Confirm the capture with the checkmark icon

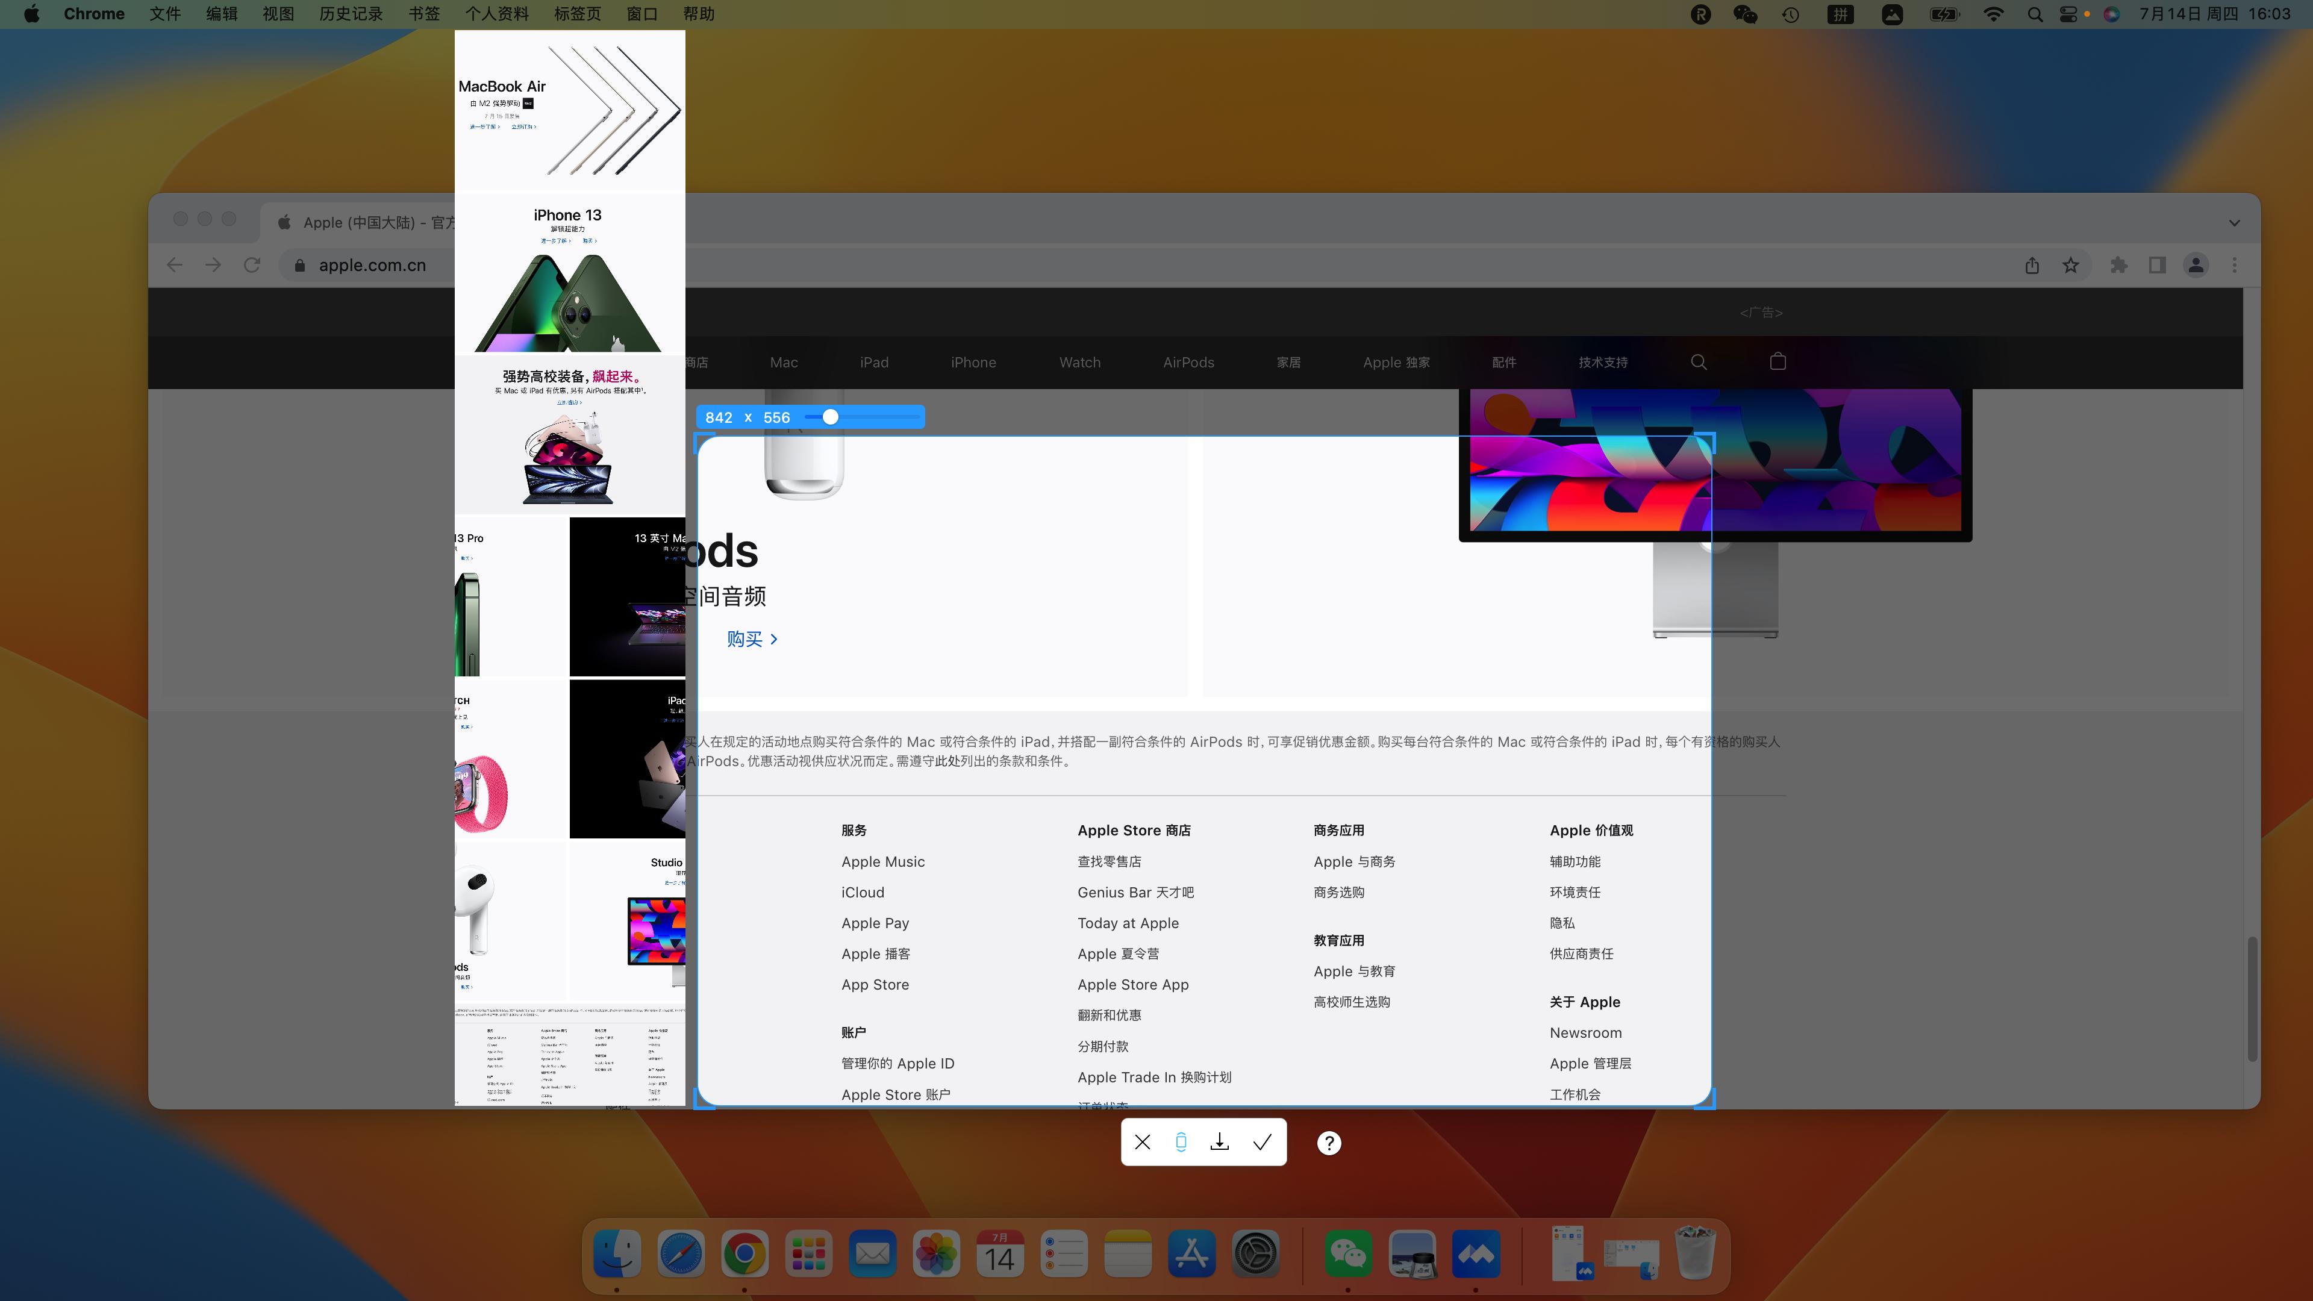(x=1263, y=1142)
